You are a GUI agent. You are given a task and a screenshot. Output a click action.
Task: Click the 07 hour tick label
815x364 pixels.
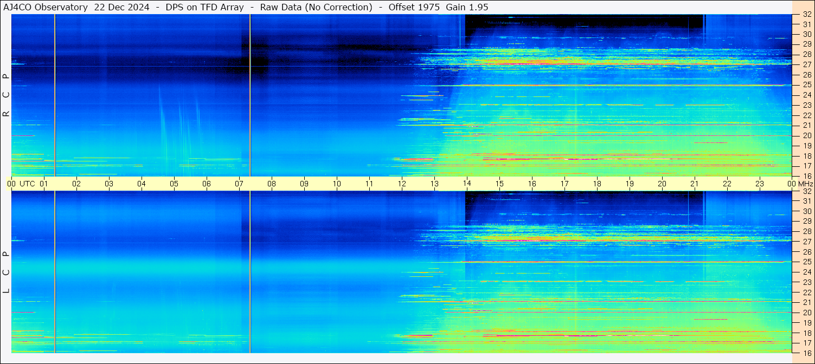click(x=239, y=184)
